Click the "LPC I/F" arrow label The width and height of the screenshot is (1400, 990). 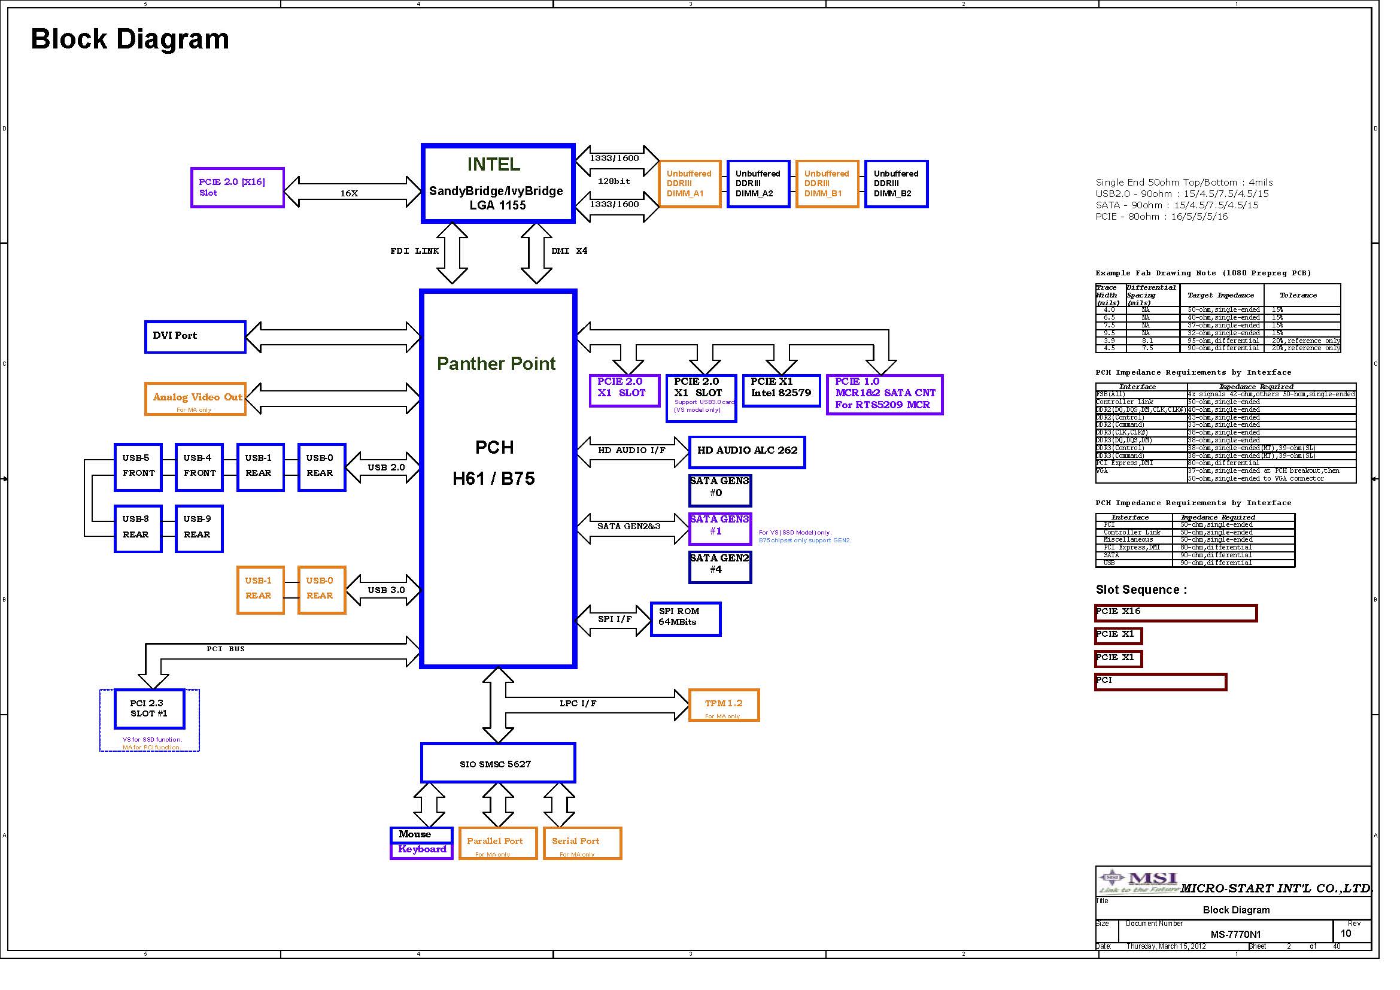coord(578,703)
